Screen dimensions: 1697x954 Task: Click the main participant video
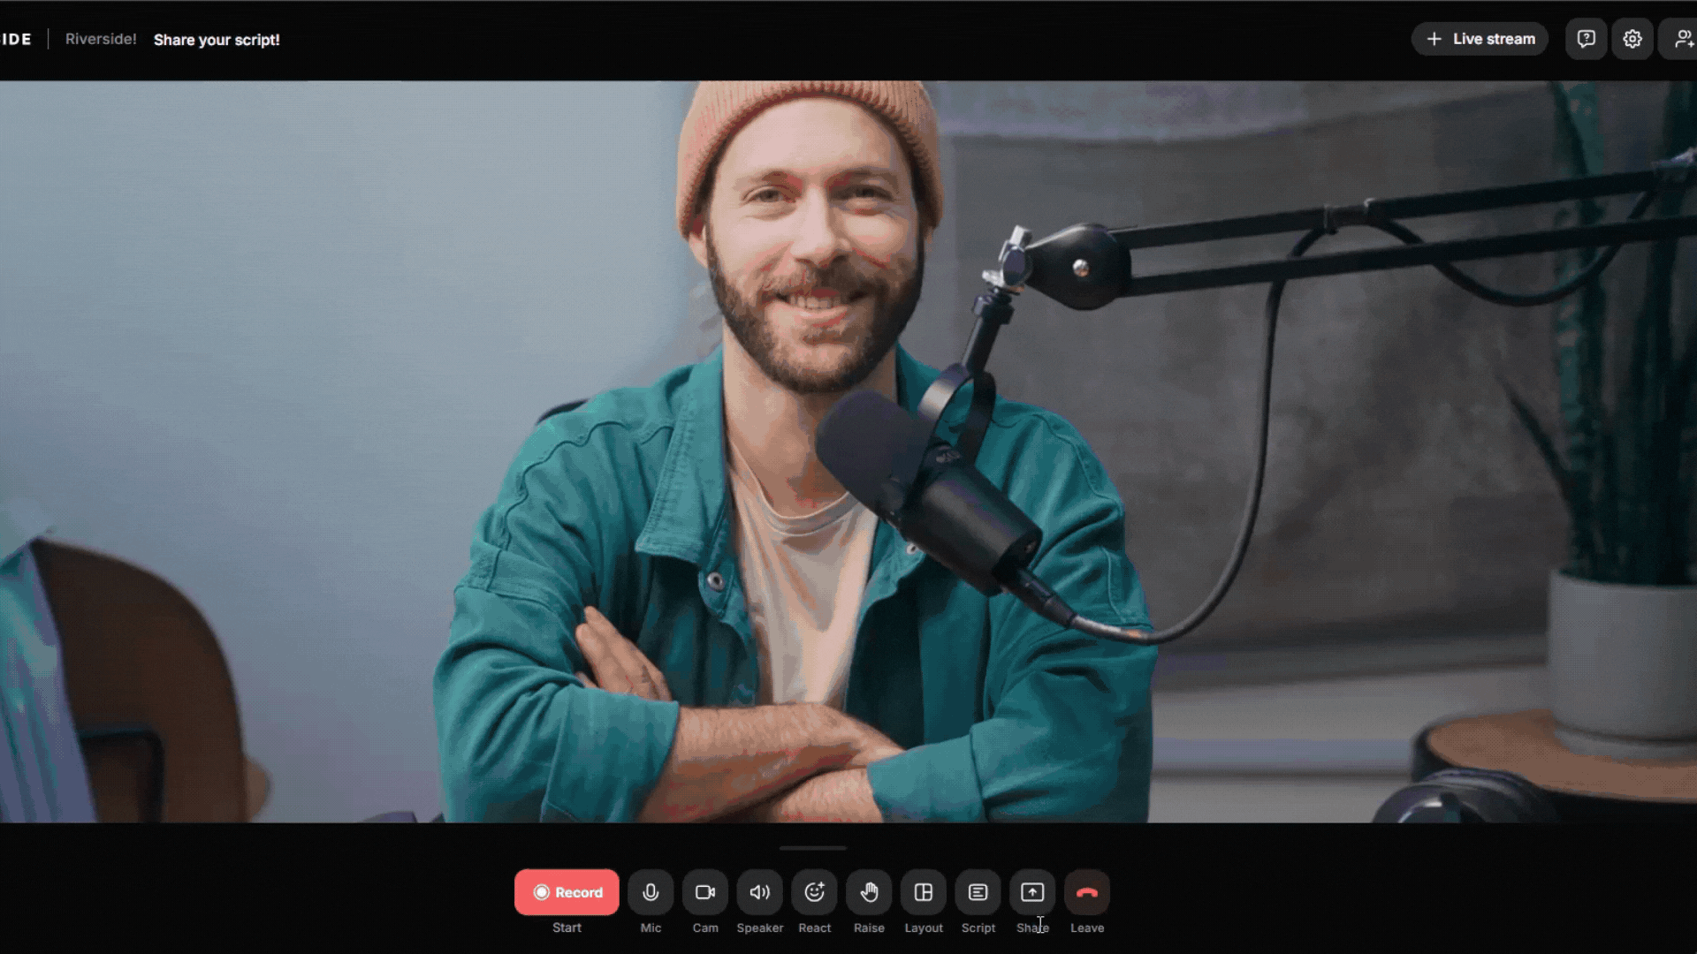pyautogui.click(x=848, y=450)
